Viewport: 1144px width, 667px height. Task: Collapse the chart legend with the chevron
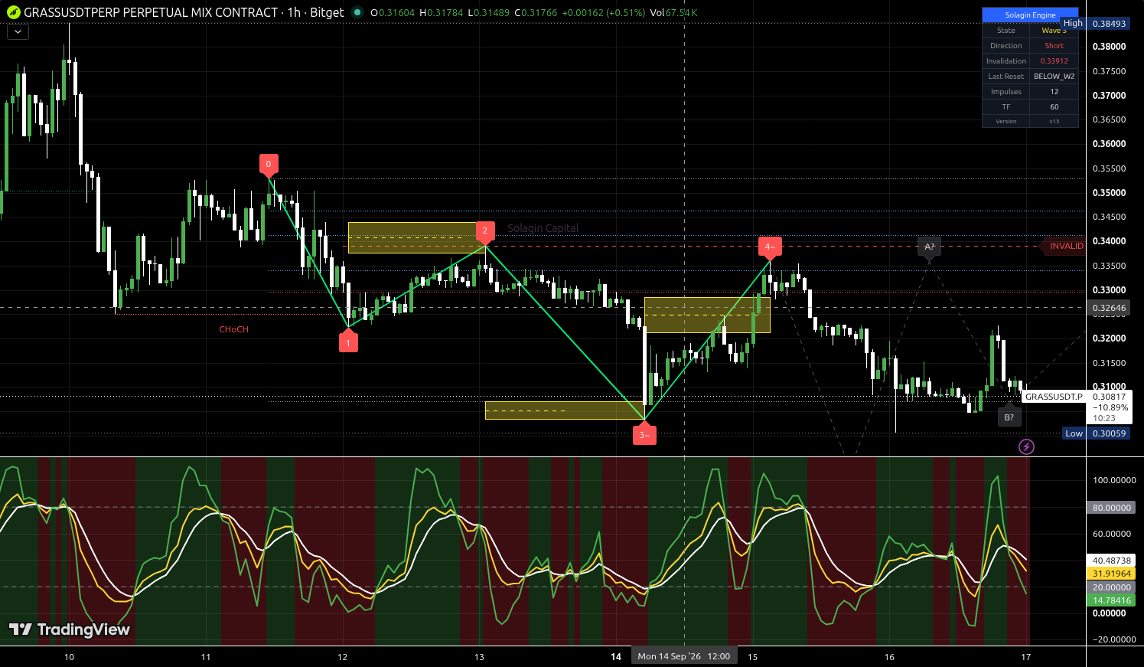tap(18, 32)
